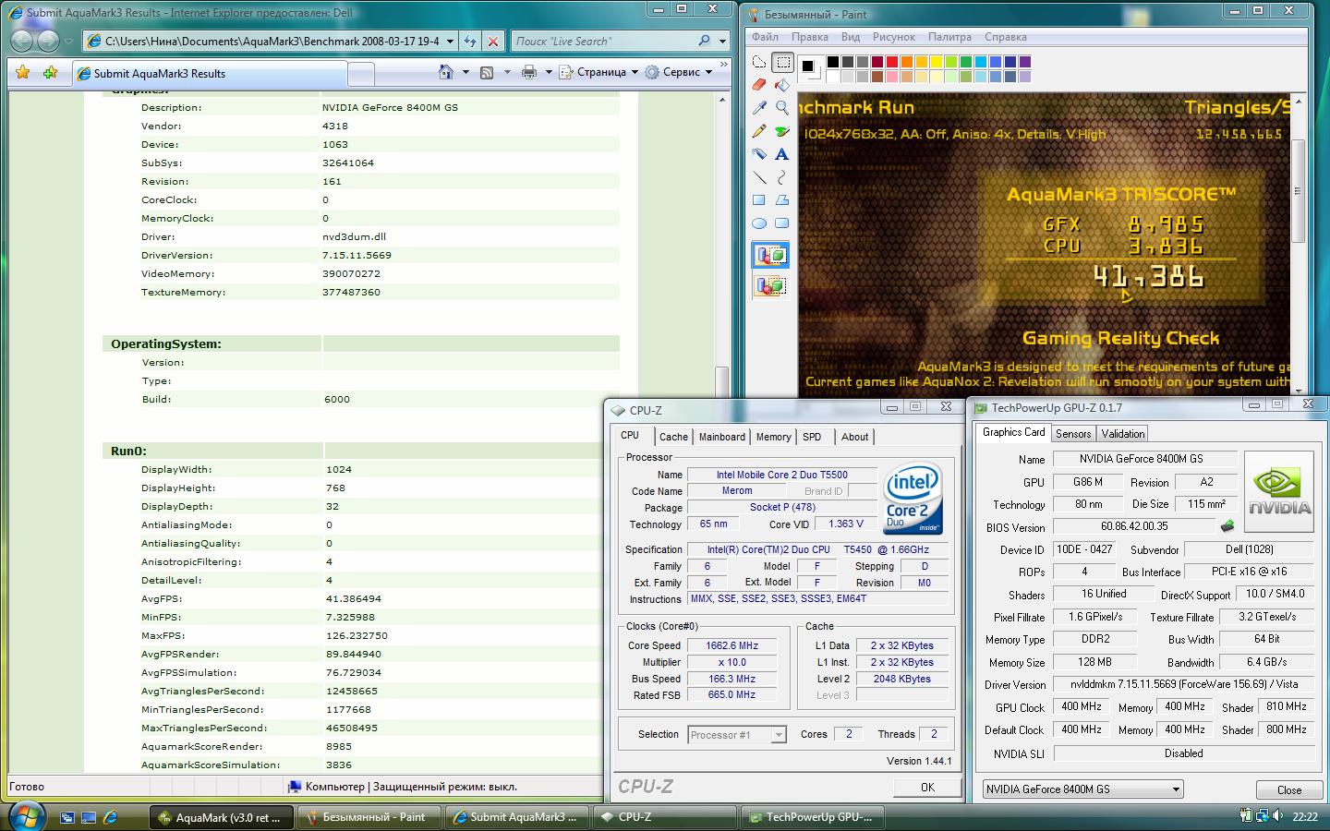Screen dimensions: 1330x831
Task: Open the Validation tab in GPU-Z
Action: click(x=1122, y=434)
